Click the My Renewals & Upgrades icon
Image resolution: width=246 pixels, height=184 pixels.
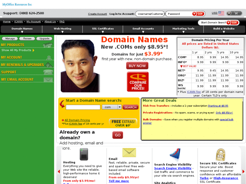click(49, 65)
